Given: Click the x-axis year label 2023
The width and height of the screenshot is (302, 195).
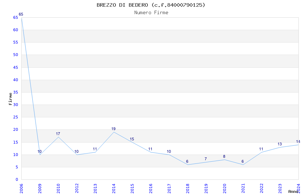Looking at the screenshot, I should coord(280,188).
